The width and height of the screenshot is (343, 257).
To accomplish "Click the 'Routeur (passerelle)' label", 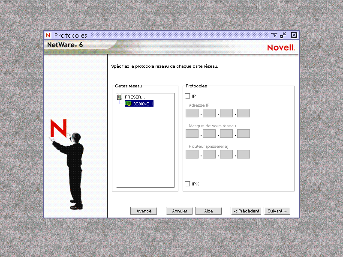I will (208, 146).
